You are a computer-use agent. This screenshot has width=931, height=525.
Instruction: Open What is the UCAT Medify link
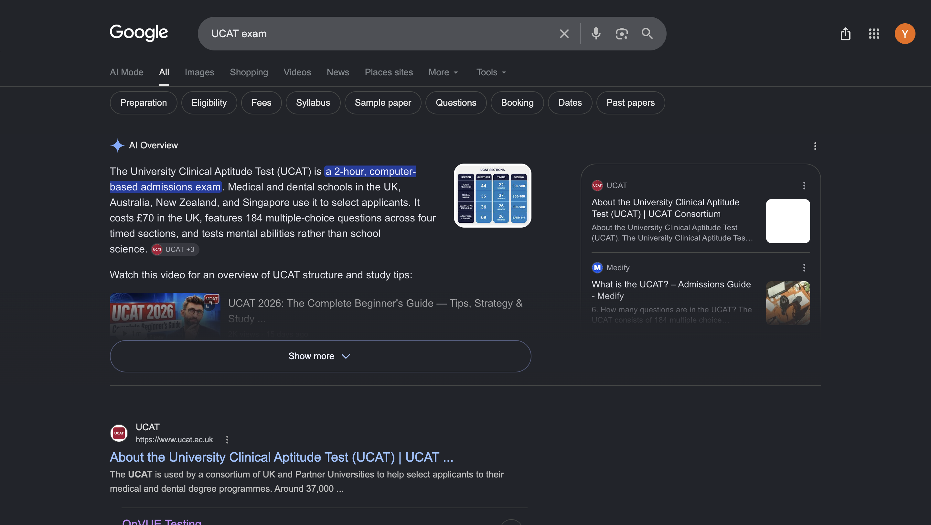[x=671, y=290]
